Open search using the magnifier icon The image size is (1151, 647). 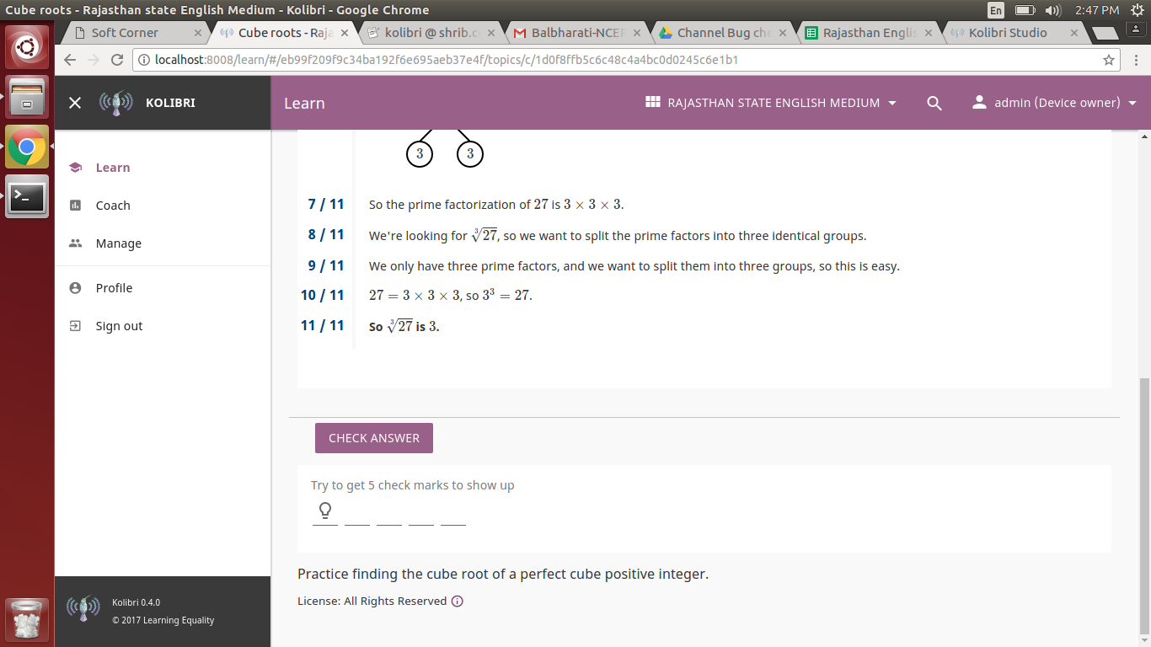pyautogui.click(x=934, y=102)
